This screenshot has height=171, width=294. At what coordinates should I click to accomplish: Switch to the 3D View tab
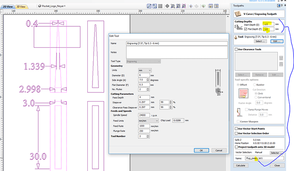pyautogui.click(x=21, y=7)
